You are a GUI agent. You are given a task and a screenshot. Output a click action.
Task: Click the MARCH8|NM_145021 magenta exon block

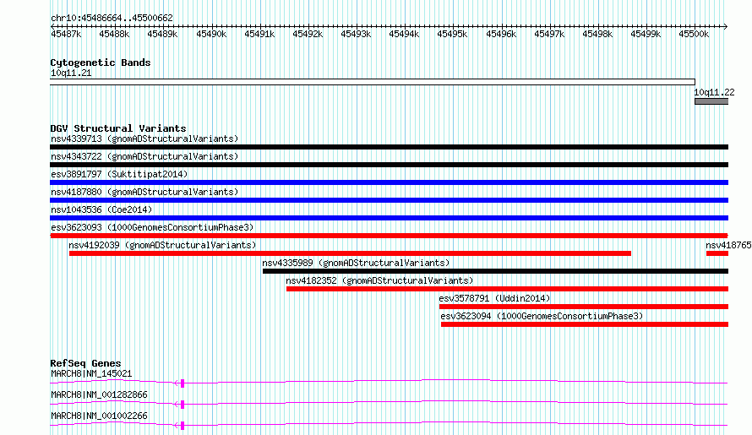[183, 383]
